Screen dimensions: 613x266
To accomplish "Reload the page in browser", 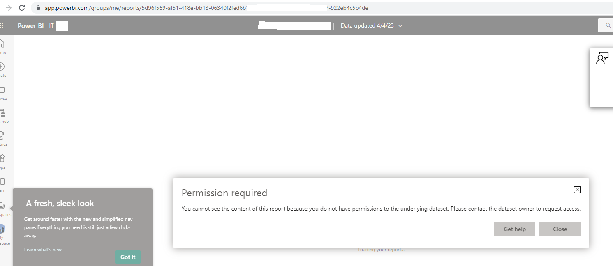I will pyautogui.click(x=22, y=8).
